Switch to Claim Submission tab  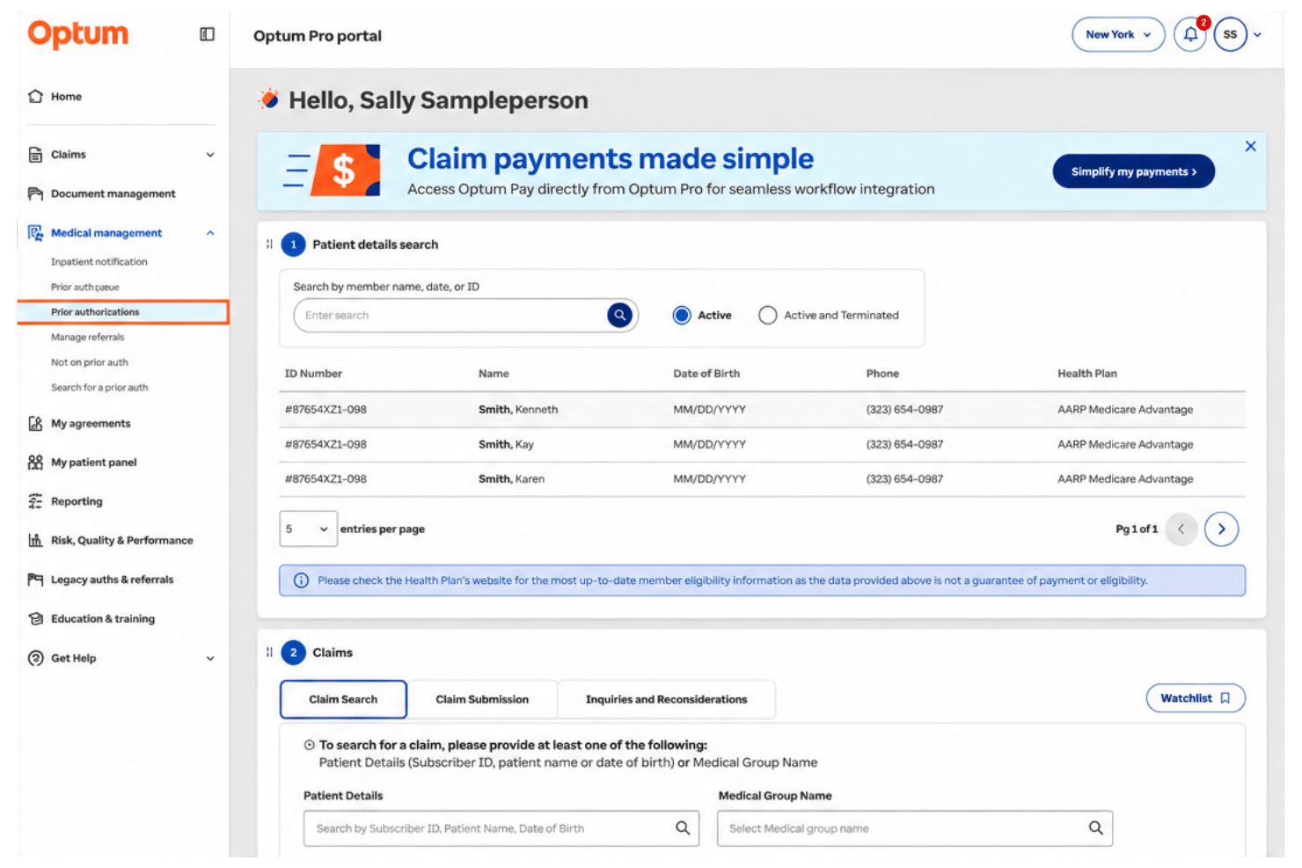pos(482,700)
